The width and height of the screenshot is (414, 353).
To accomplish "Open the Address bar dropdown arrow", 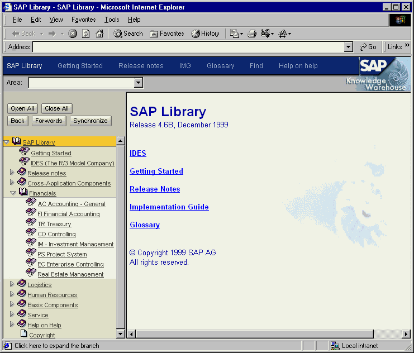I will click(x=349, y=47).
